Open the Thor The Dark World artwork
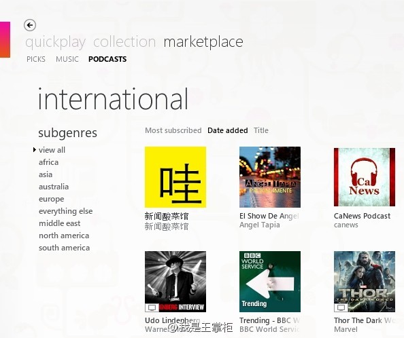 [365, 282]
